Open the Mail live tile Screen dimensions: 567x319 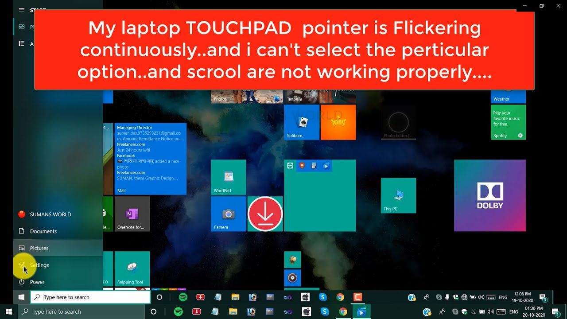(151, 159)
